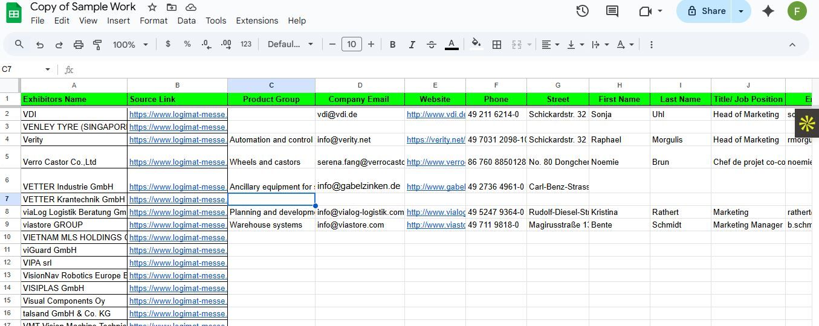Select the Marketing Manager cell

(748, 225)
